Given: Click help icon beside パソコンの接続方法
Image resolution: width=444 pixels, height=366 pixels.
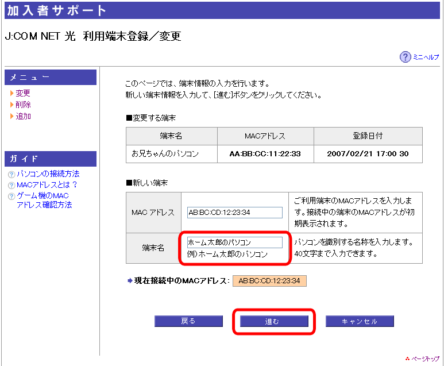Looking at the screenshot, I should click(x=11, y=174).
